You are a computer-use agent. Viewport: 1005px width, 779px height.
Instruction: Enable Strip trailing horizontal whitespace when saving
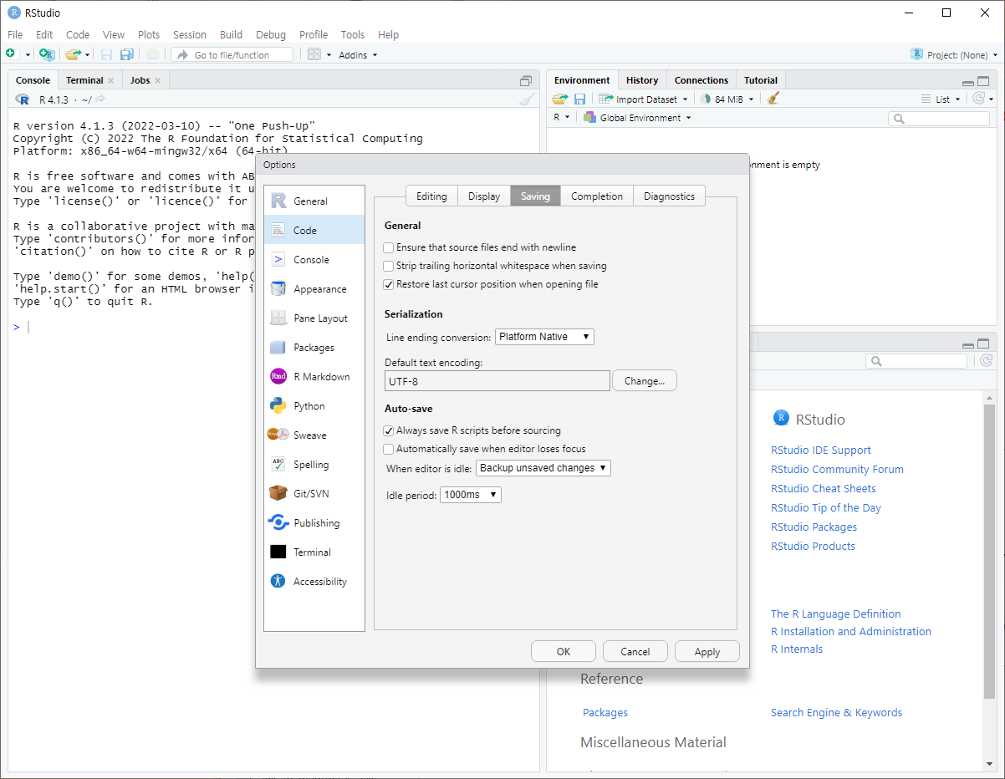pyautogui.click(x=388, y=266)
